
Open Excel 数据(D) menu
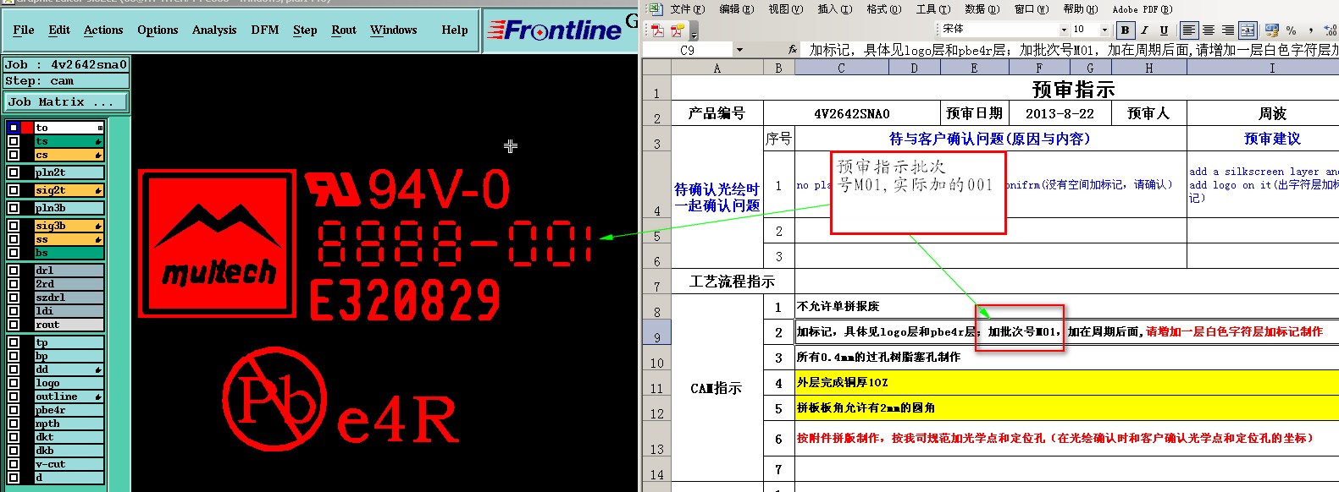tap(982, 9)
